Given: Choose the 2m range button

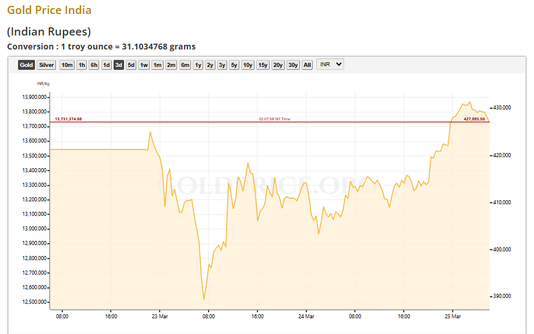Looking at the screenshot, I should [x=171, y=65].
